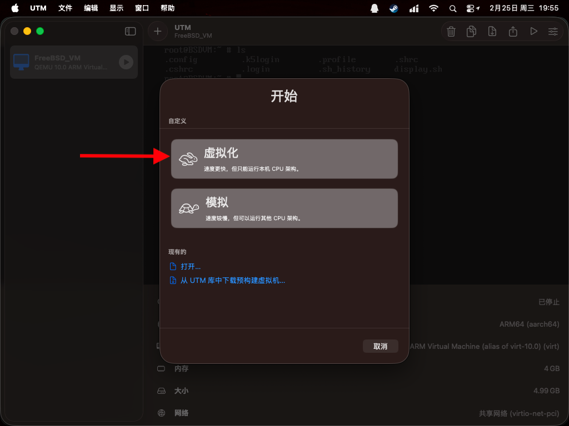This screenshot has width=569, height=426.
Task: Open the 编辑 menu
Action: coord(91,8)
